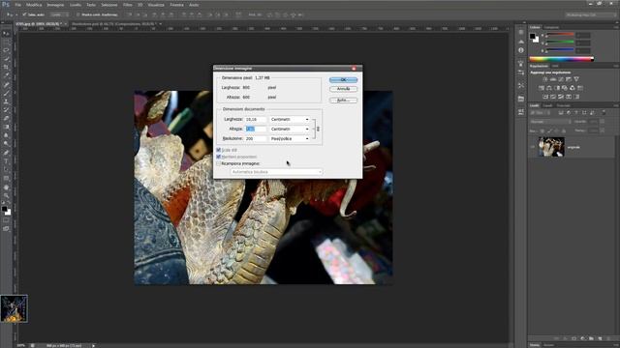Open the Immagine menu

55,5
